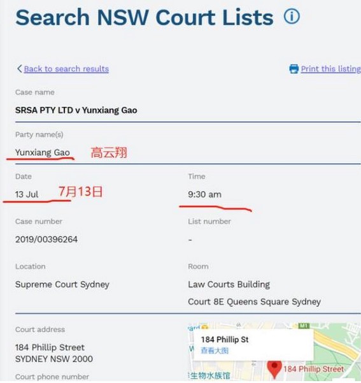Click the 9:30 am time value
The width and height of the screenshot is (361, 383).
pyautogui.click(x=204, y=194)
